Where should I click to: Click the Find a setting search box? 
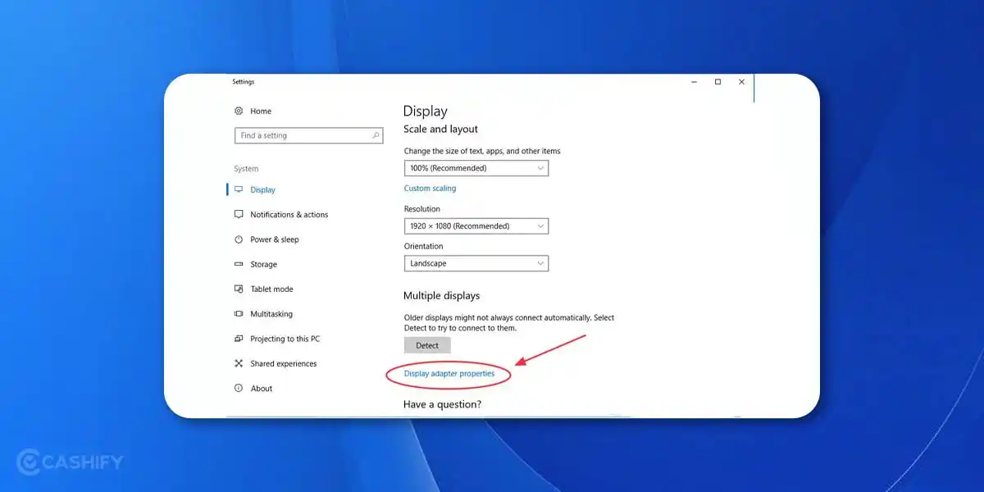click(308, 135)
